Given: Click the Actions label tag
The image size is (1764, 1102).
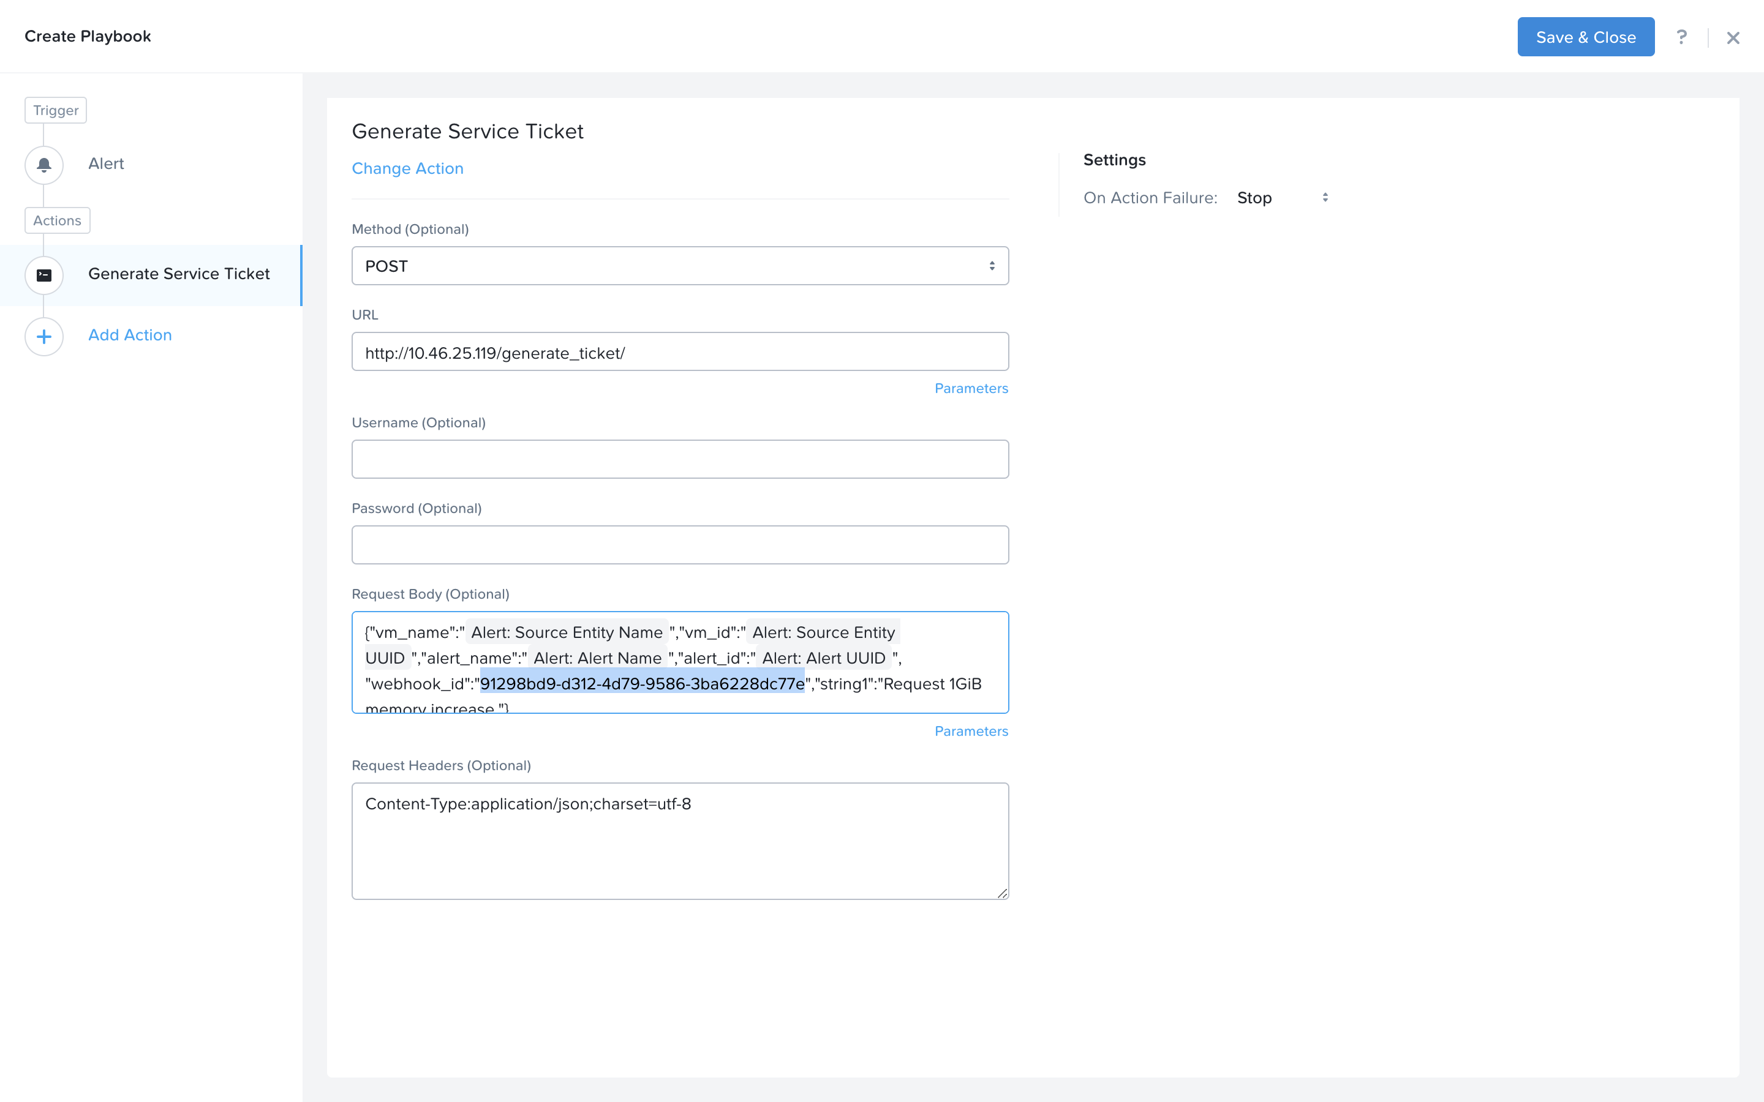Looking at the screenshot, I should (57, 220).
